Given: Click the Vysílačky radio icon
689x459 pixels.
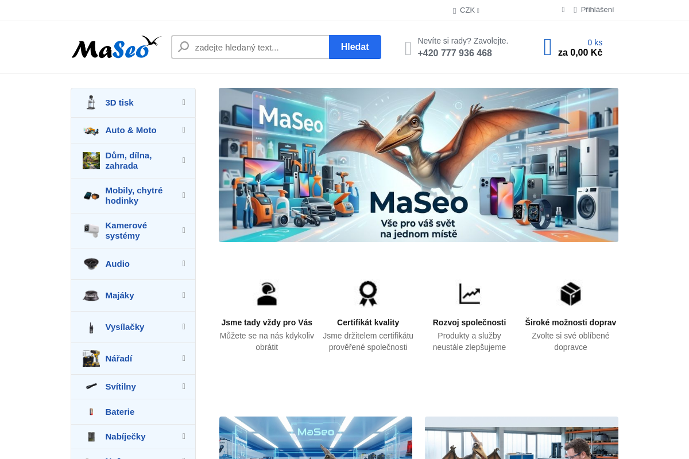Looking at the screenshot, I should (x=91, y=328).
